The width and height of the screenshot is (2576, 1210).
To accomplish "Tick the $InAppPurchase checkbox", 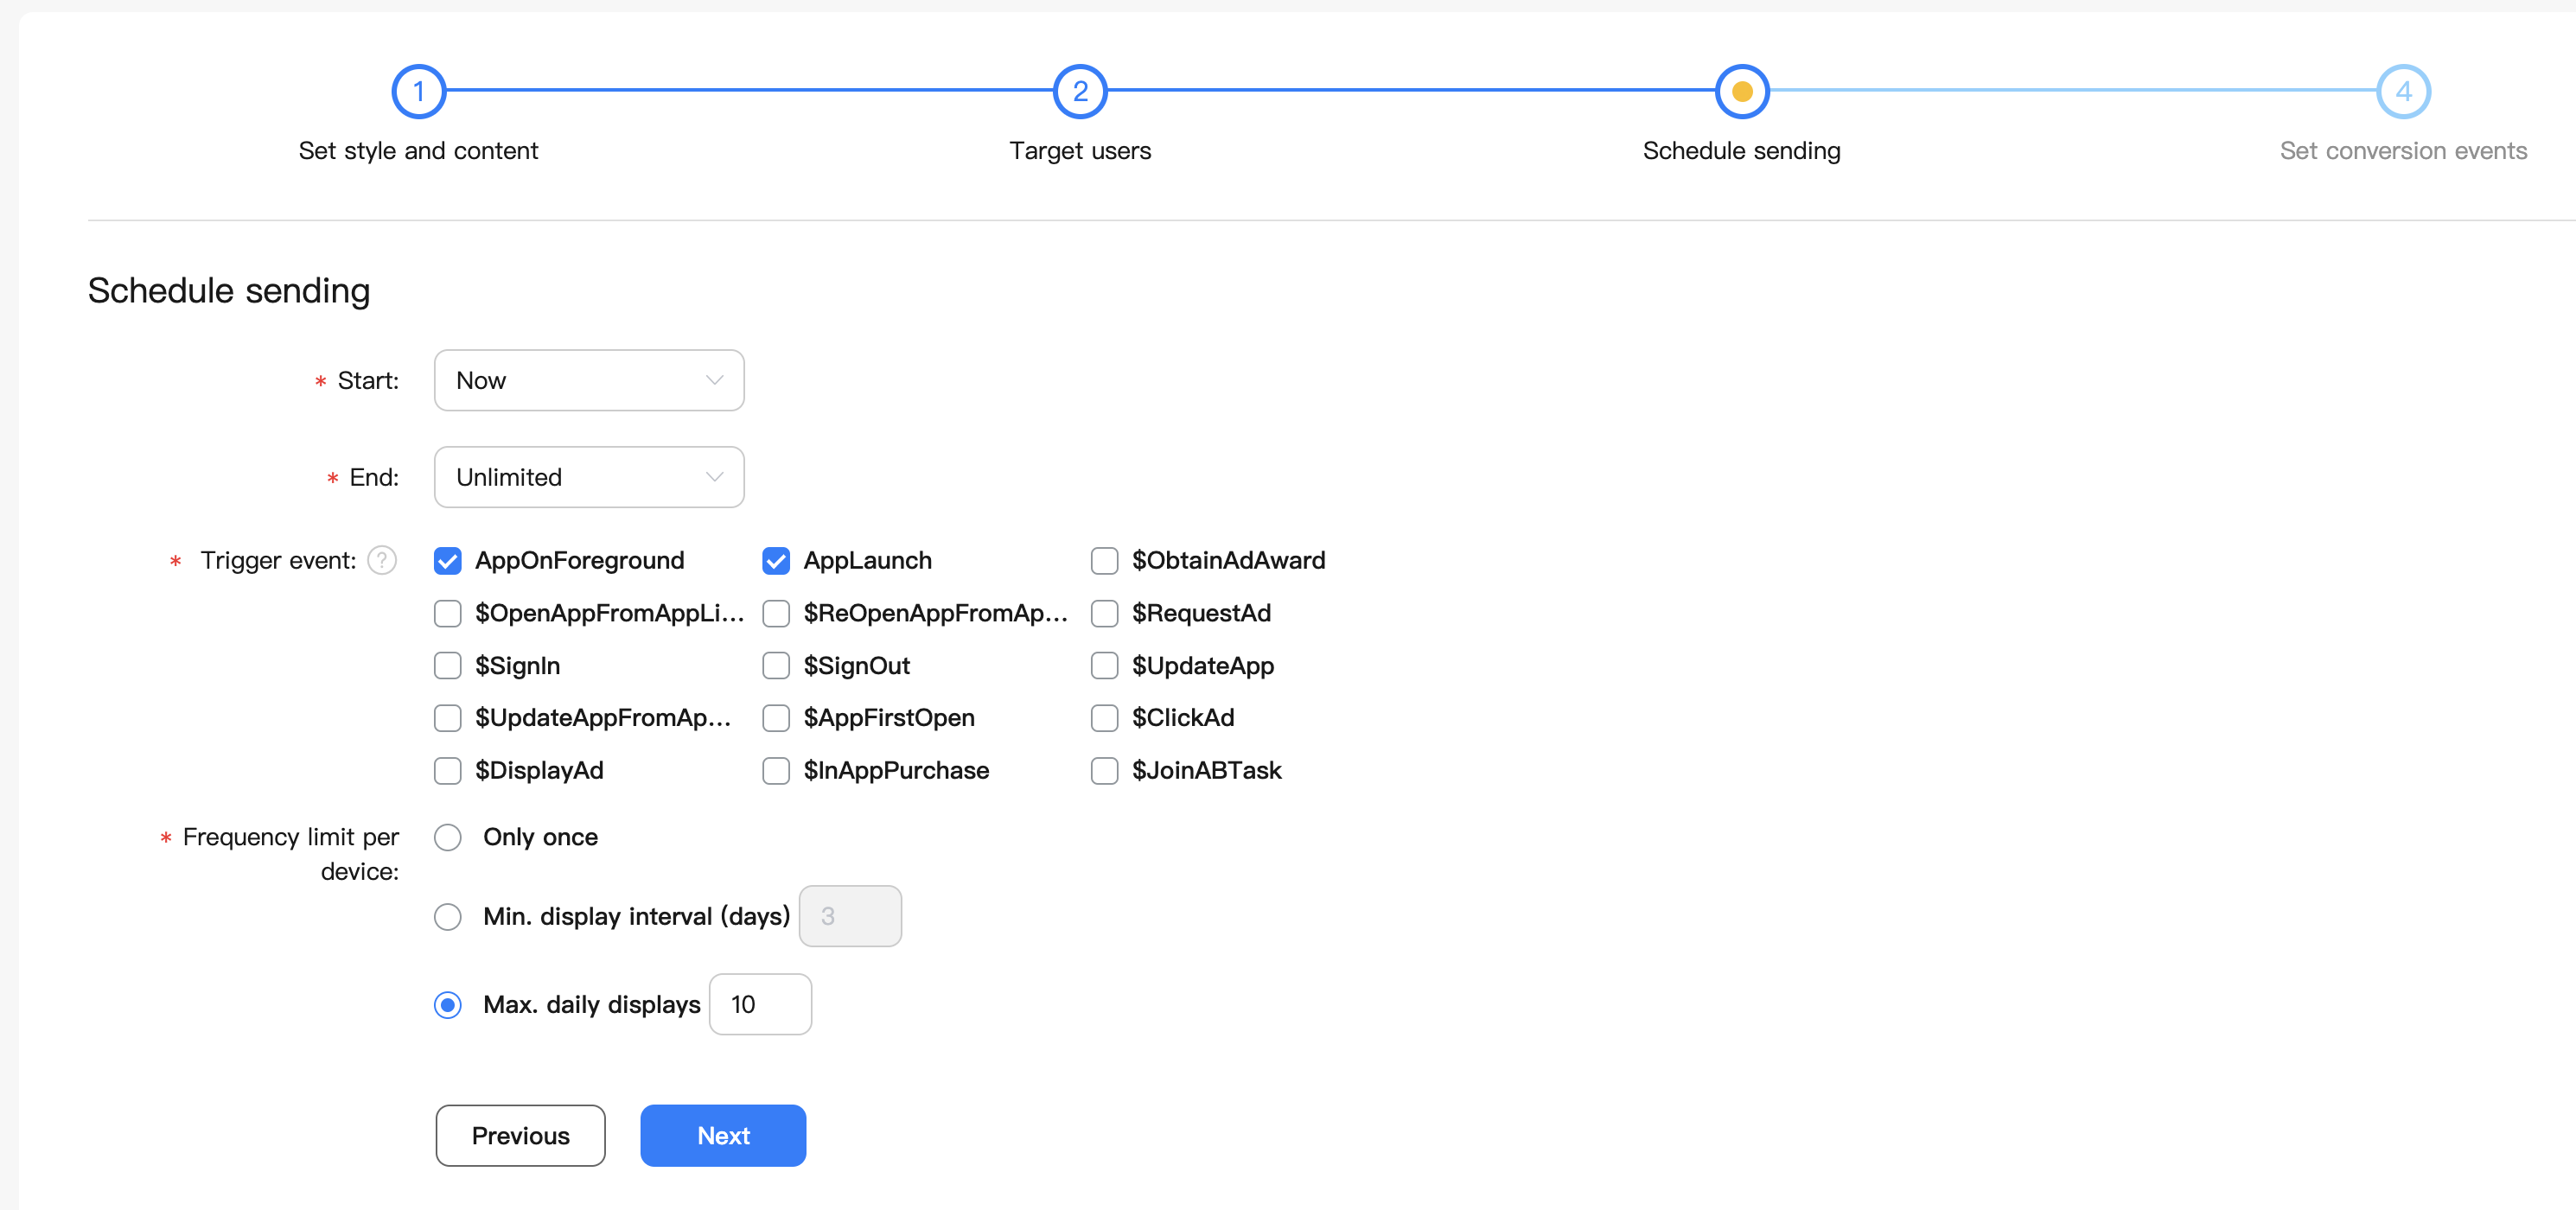I will point(776,771).
